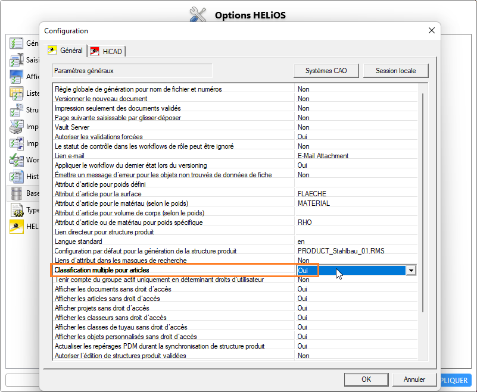477x392 pixels.
Task: Select row "Afficher les documents sans droit d'accès"
Action: tap(235, 289)
